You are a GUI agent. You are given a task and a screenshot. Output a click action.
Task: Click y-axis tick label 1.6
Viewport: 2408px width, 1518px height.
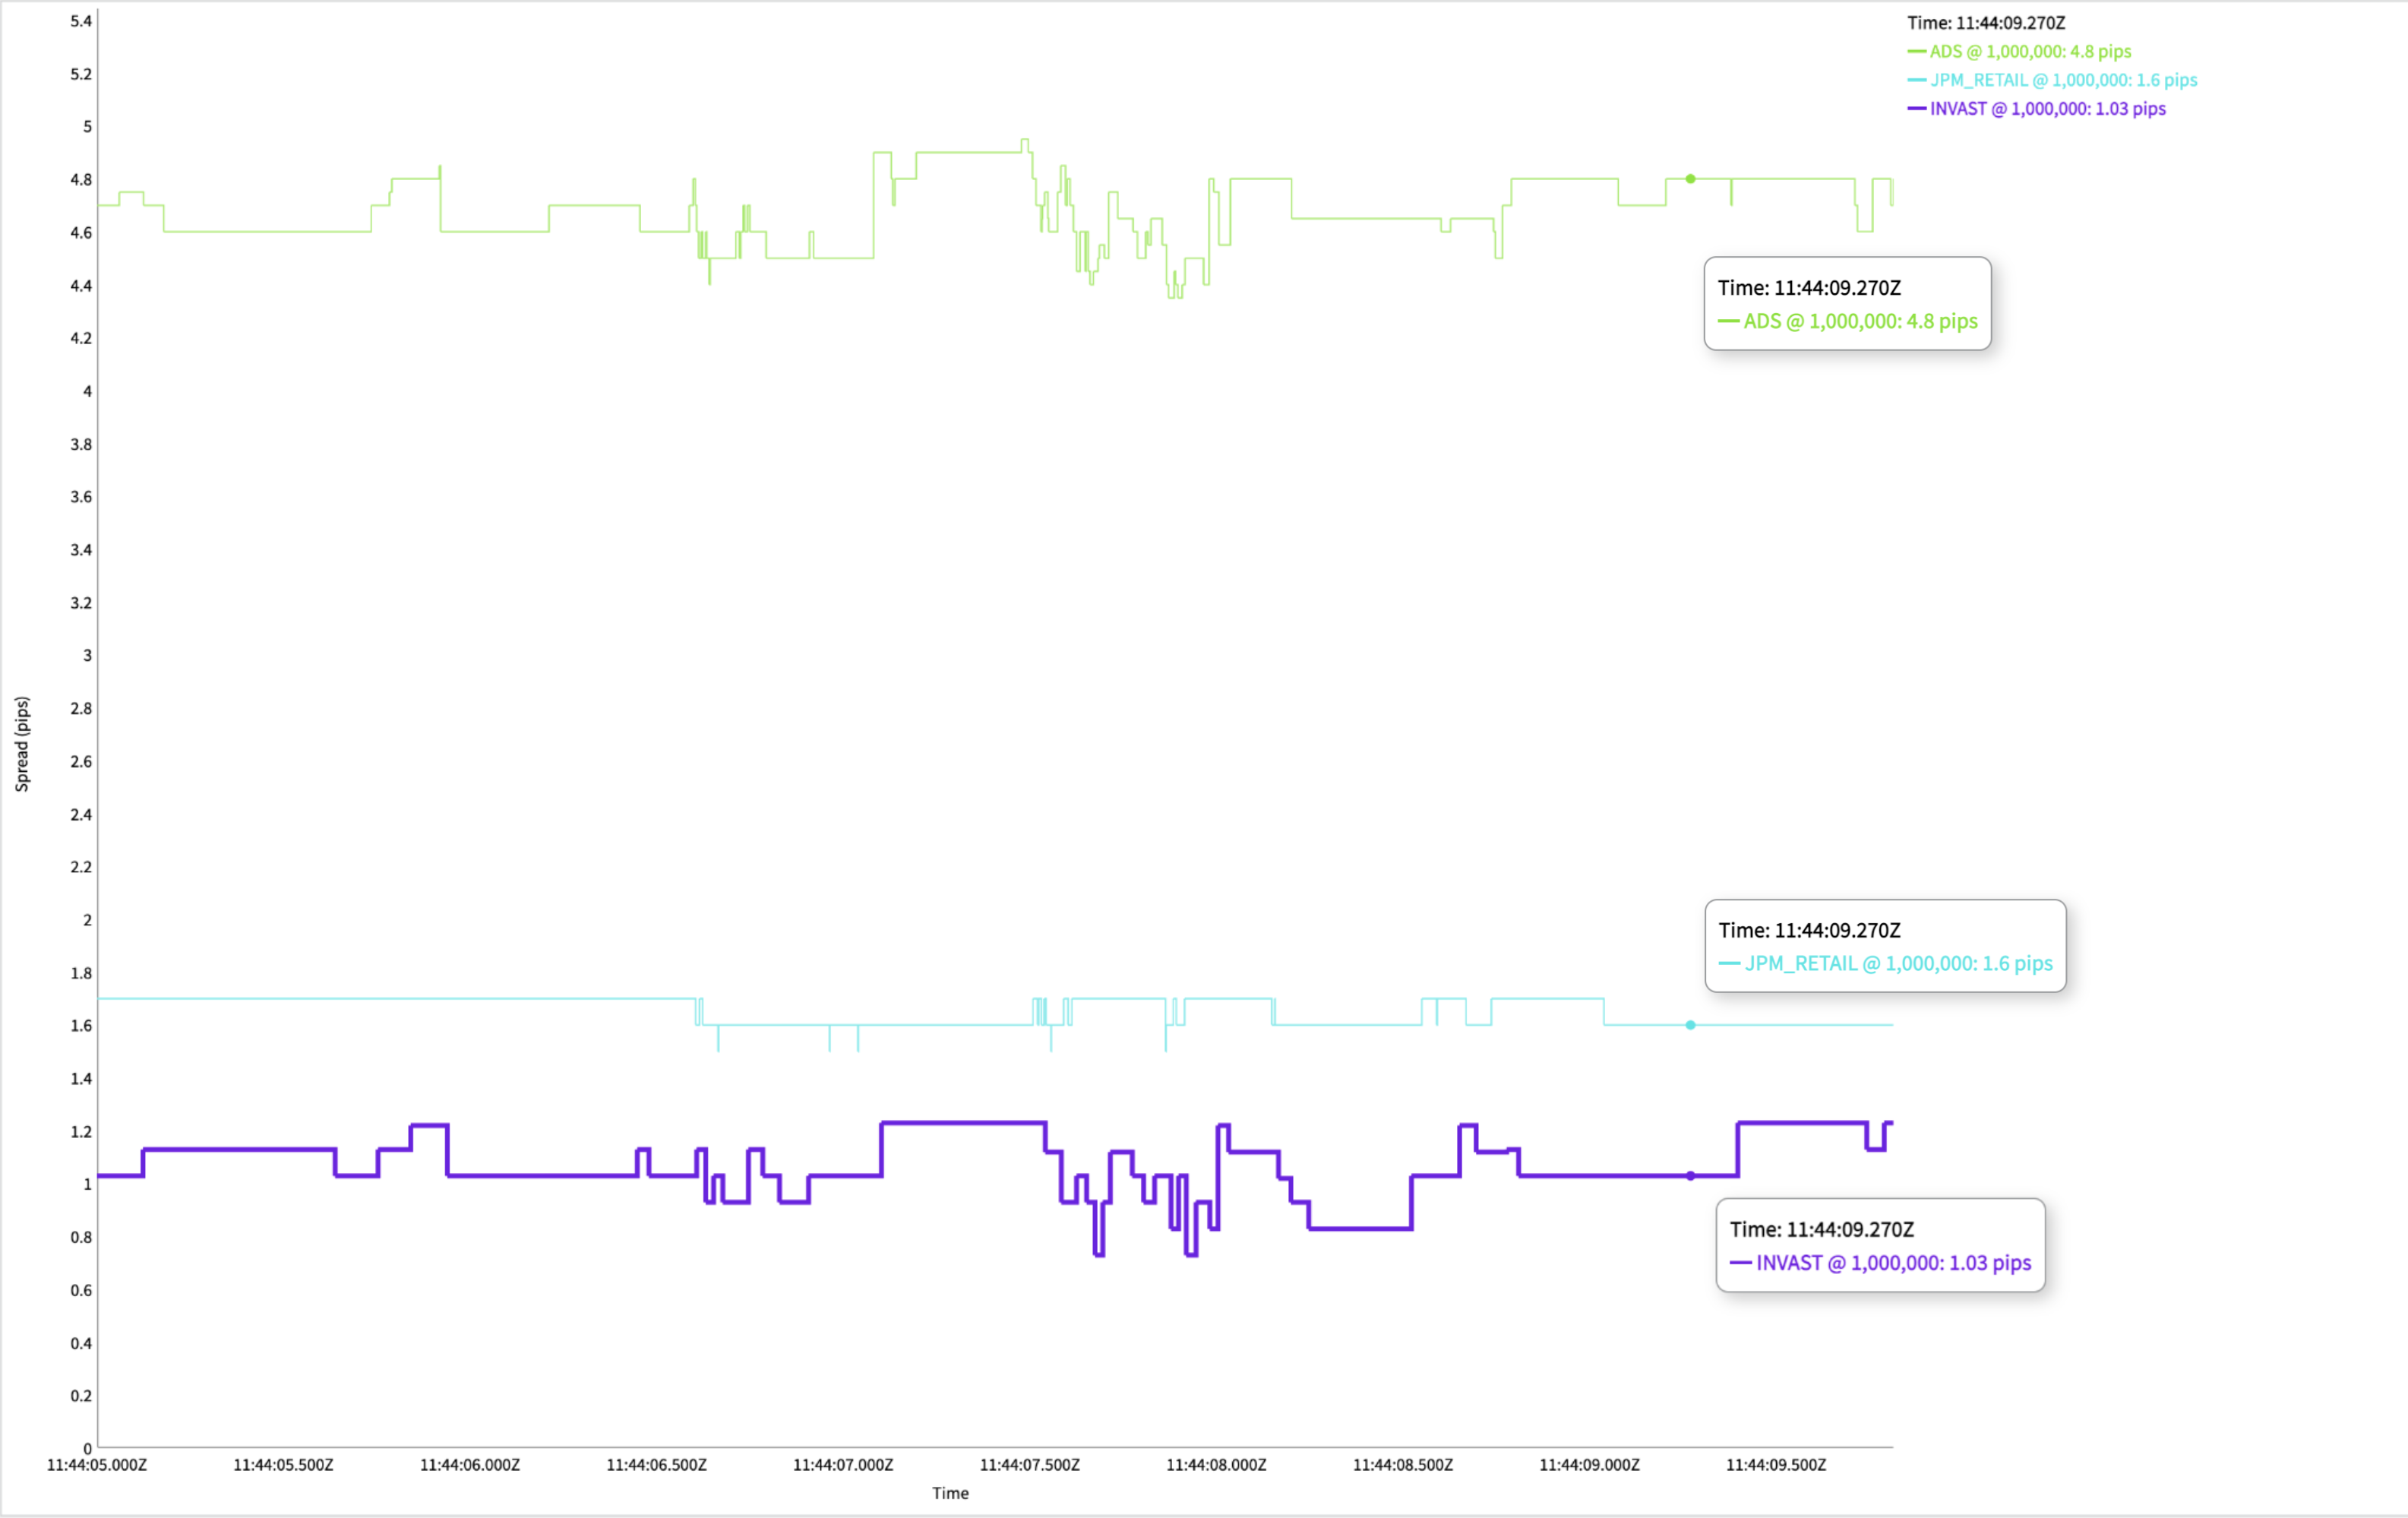pyautogui.click(x=81, y=1026)
